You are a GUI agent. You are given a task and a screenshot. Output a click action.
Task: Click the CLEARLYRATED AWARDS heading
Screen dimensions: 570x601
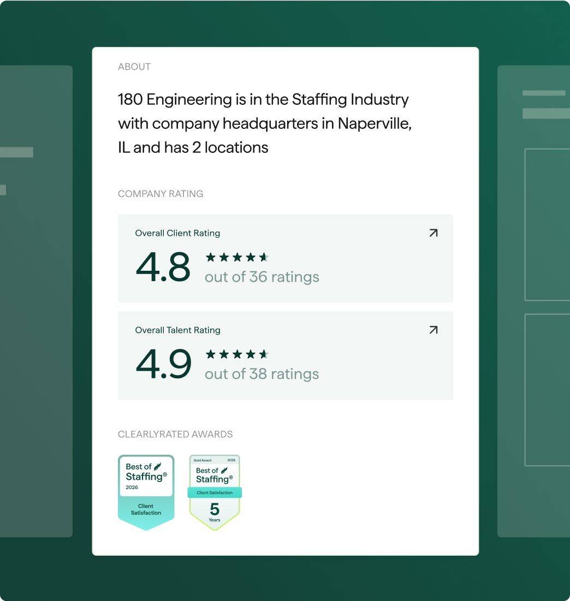(175, 435)
